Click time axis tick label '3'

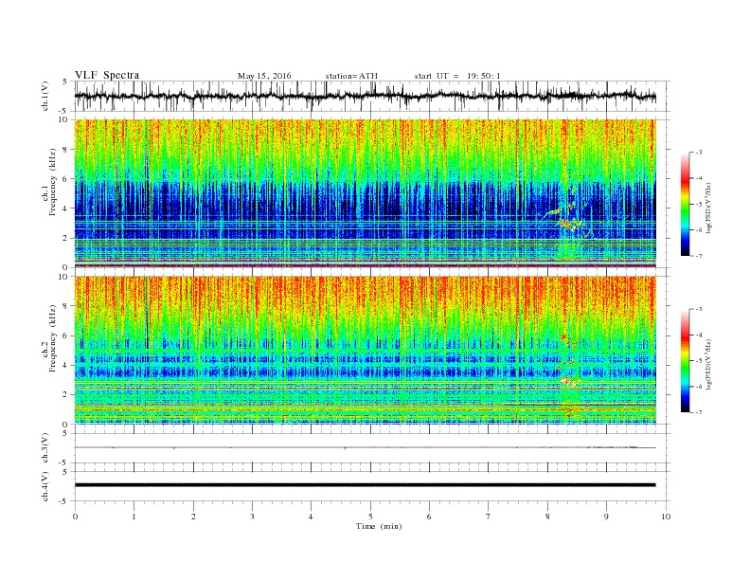point(252,517)
